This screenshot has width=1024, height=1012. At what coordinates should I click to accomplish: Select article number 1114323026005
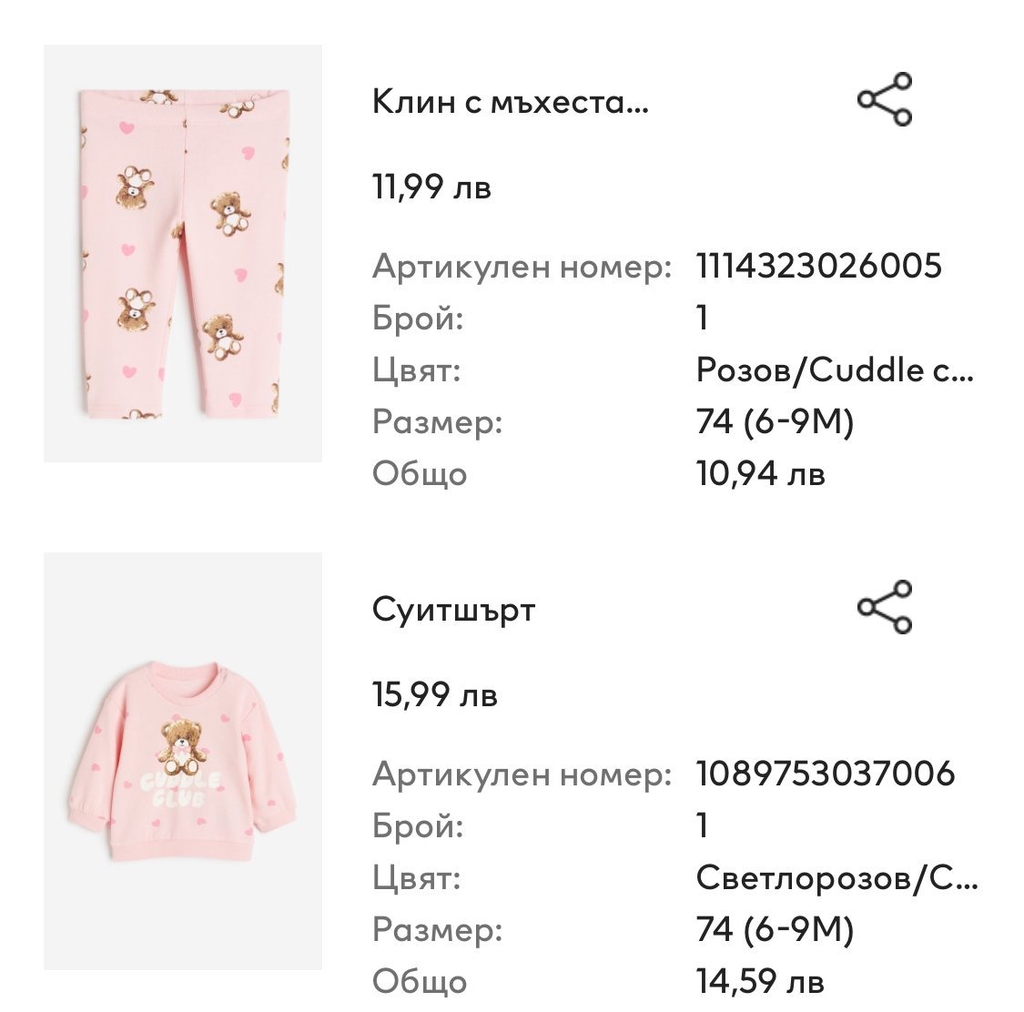pyautogui.click(x=819, y=267)
